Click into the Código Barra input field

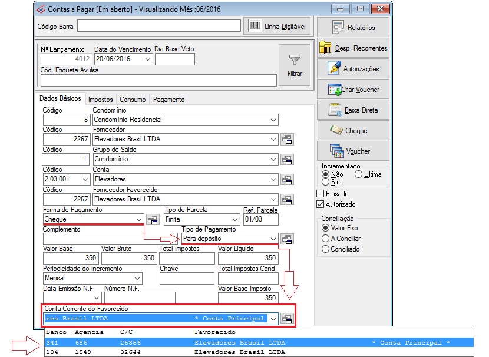pos(159,26)
